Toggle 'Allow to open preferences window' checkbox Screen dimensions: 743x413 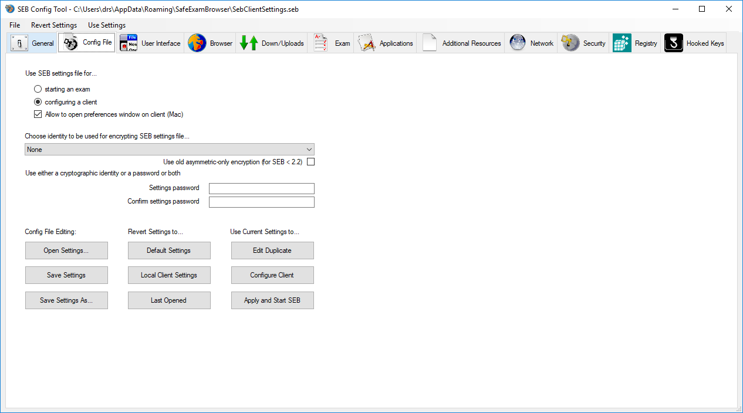38,114
